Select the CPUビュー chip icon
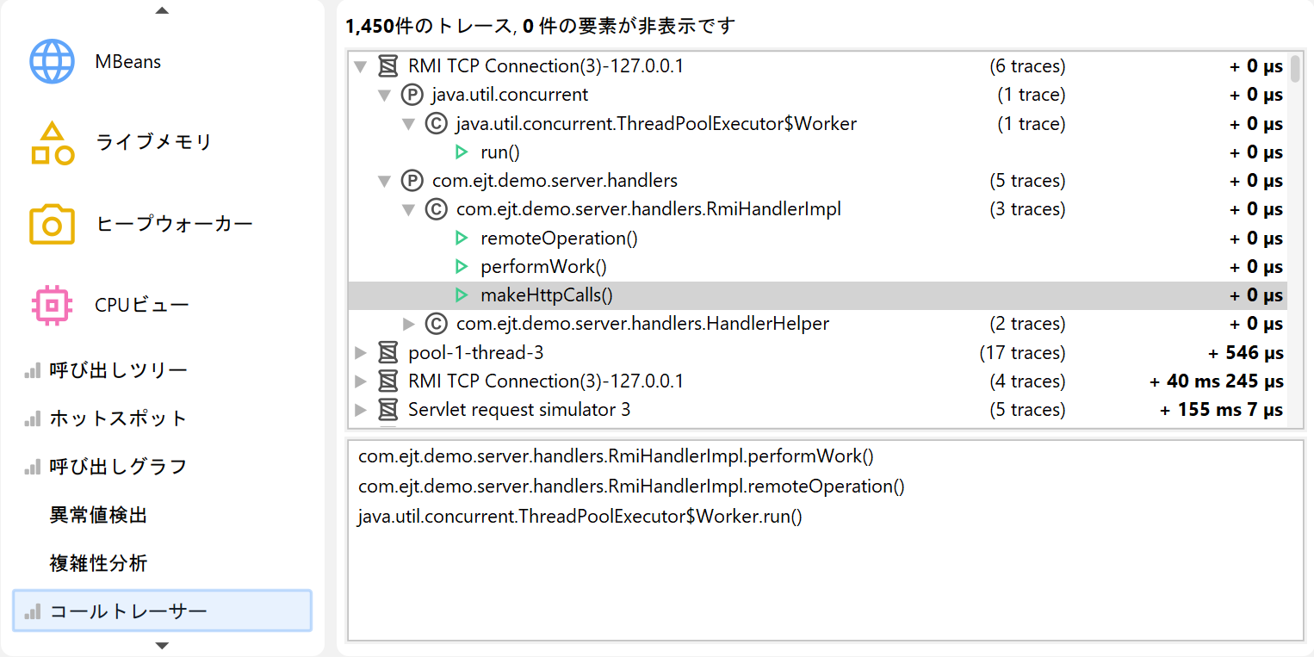Screen dimensions: 1314x657 click(x=53, y=305)
